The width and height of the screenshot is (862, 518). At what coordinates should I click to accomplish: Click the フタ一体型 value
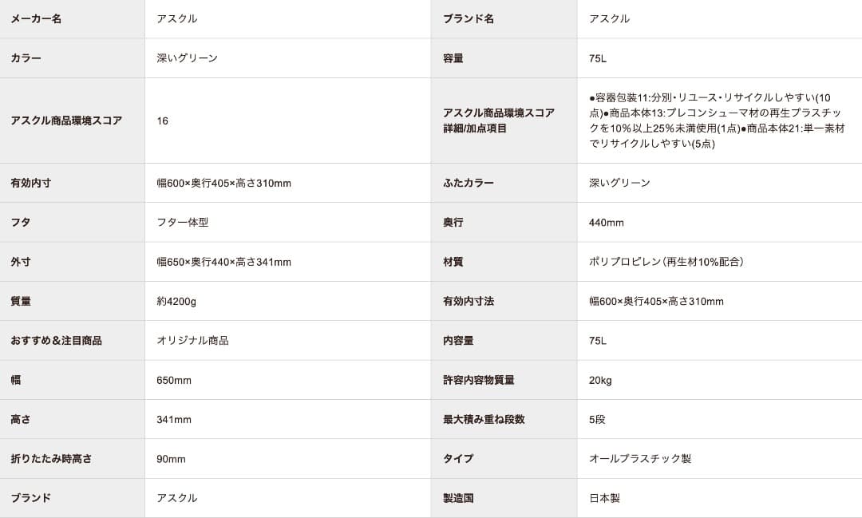point(183,223)
